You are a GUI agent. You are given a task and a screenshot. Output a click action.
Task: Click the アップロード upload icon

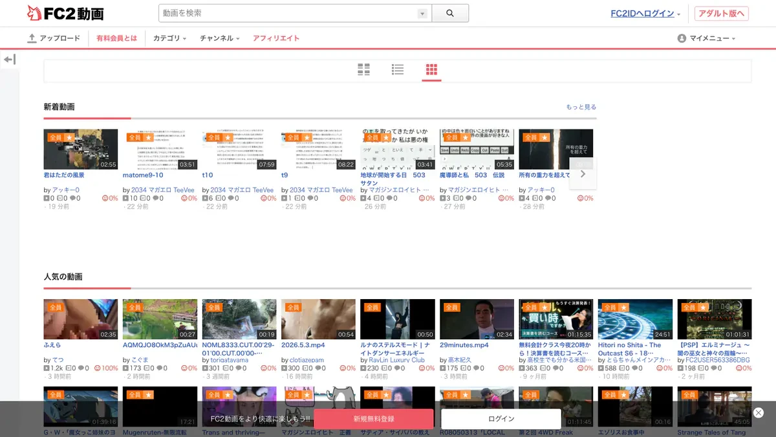coord(32,38)
